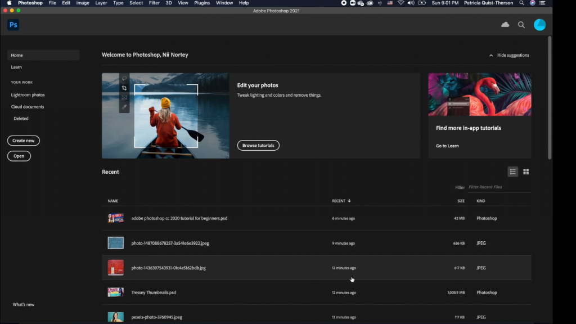The width and height of the screenshot is (576, 324).
Task: Click the page vertical scrollbar
Action: click(x=550, y=97)
